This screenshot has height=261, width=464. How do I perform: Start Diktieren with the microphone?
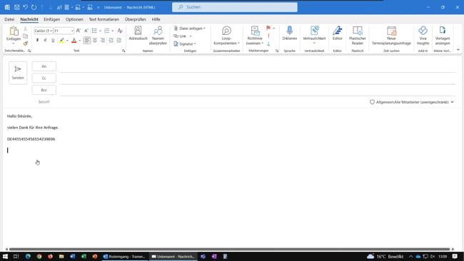coord(289,33)
